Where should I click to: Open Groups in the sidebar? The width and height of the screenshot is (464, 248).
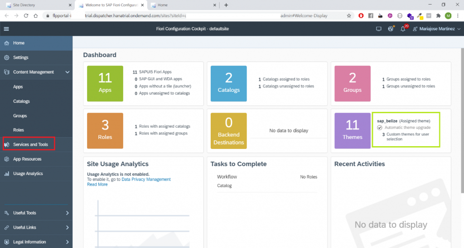tap(20, 115)
